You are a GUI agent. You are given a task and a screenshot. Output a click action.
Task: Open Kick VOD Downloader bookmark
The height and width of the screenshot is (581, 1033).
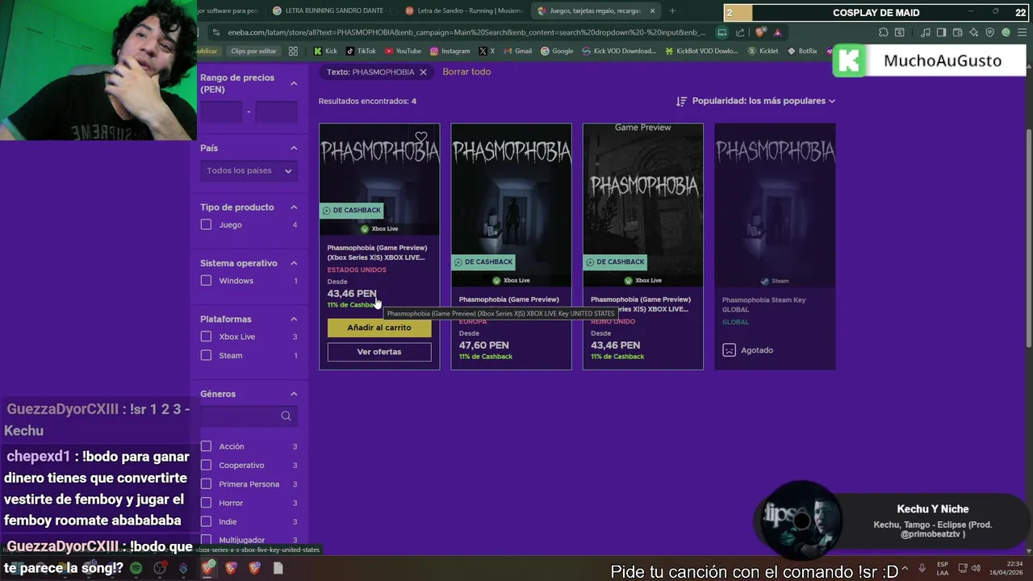[x=619, y=51]
